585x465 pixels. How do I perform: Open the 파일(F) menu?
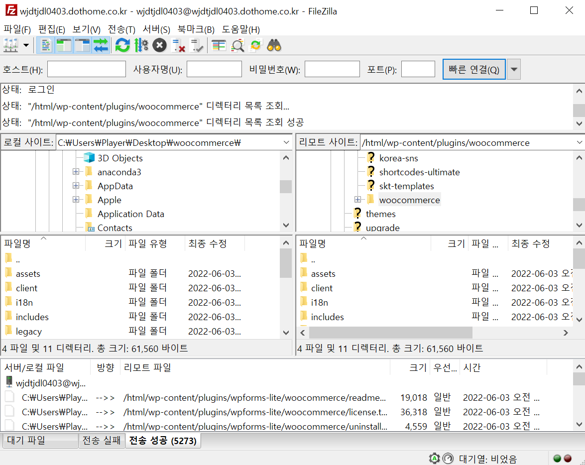click(17, 29)
